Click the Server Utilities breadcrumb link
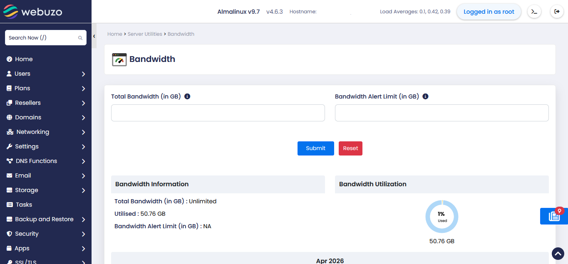 (145, 34)
